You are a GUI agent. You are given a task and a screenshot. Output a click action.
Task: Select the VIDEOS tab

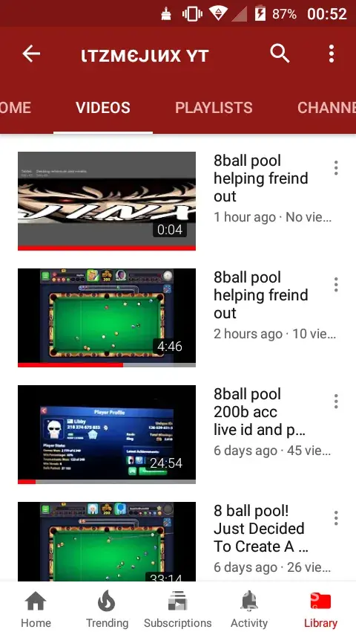(103, 108)
